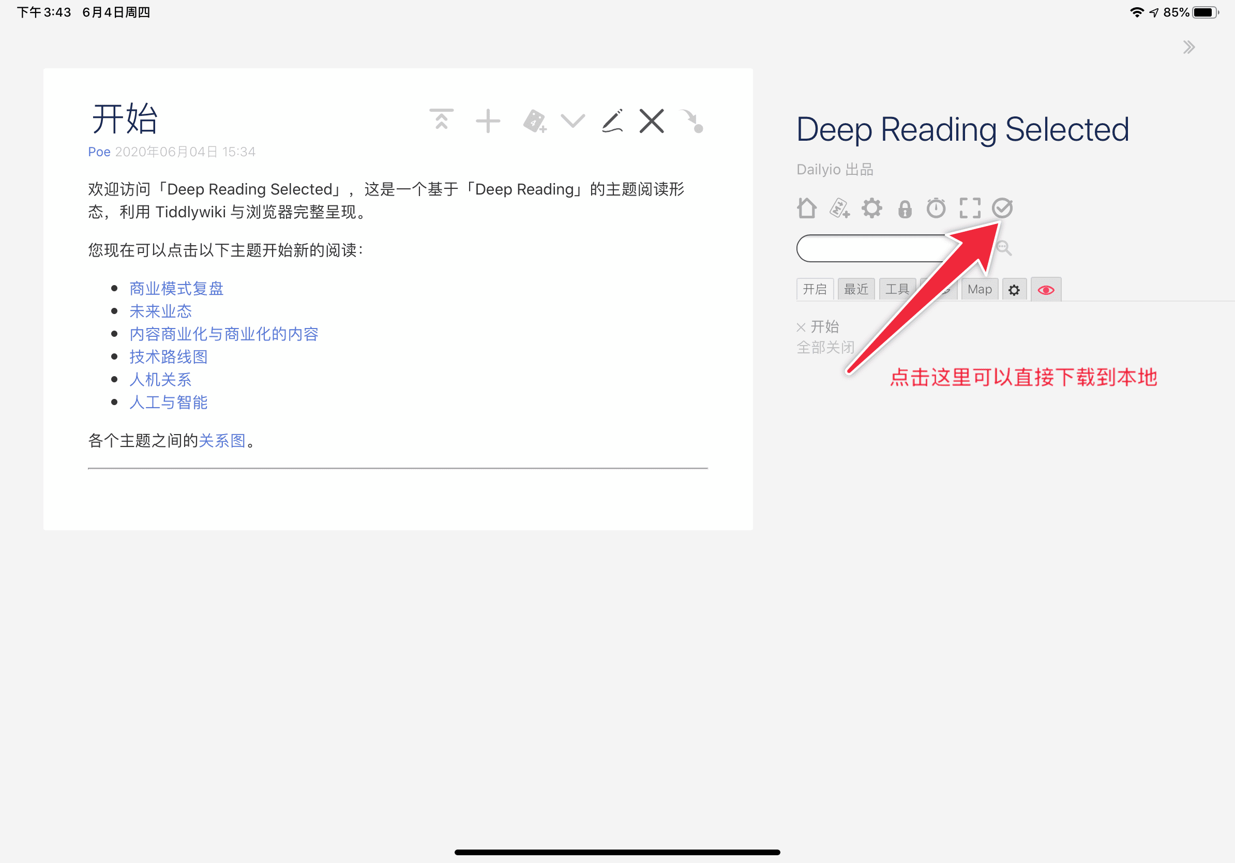The width and height of the screenshot is (1235, 863).
Task: Collapse the sidebar with double chevron
Action: click(1189, 48)
